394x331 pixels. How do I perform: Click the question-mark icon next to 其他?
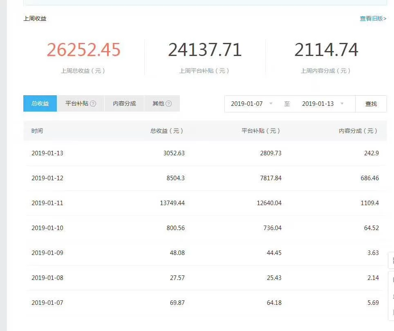click(168, 104)
